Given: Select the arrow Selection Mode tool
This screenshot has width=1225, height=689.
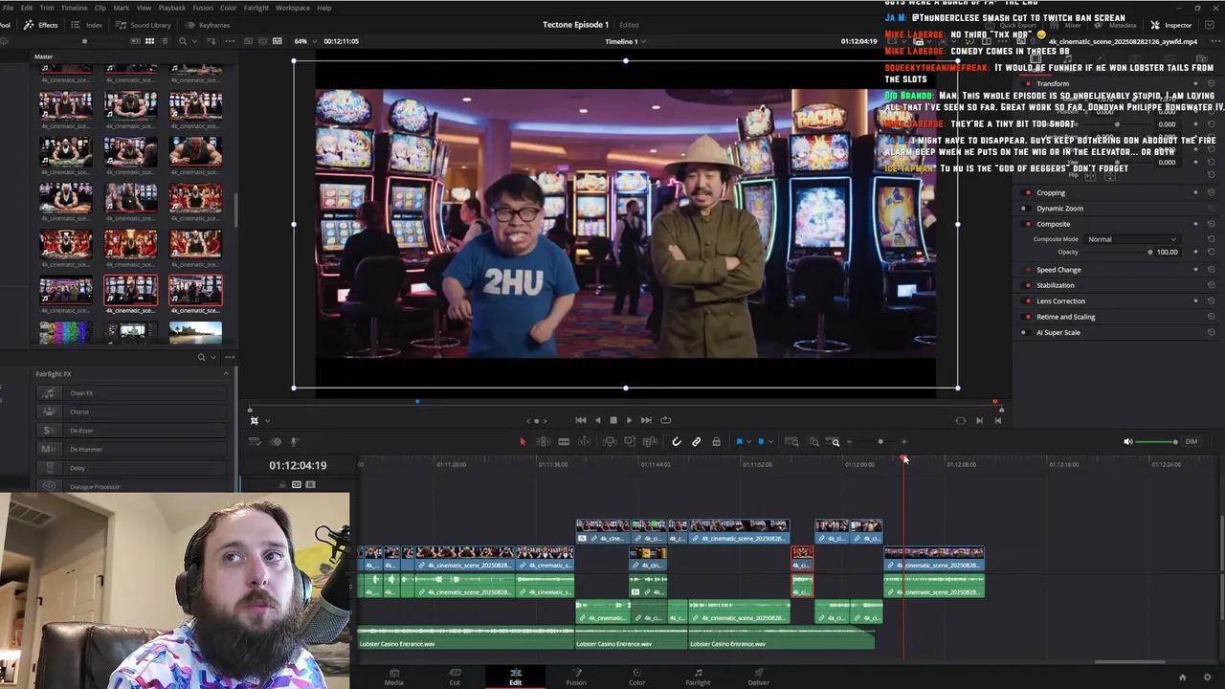Looking at the screenshot, I should pyautogui.click(x=523, y=441).
